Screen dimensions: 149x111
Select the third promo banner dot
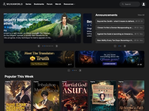76,70
